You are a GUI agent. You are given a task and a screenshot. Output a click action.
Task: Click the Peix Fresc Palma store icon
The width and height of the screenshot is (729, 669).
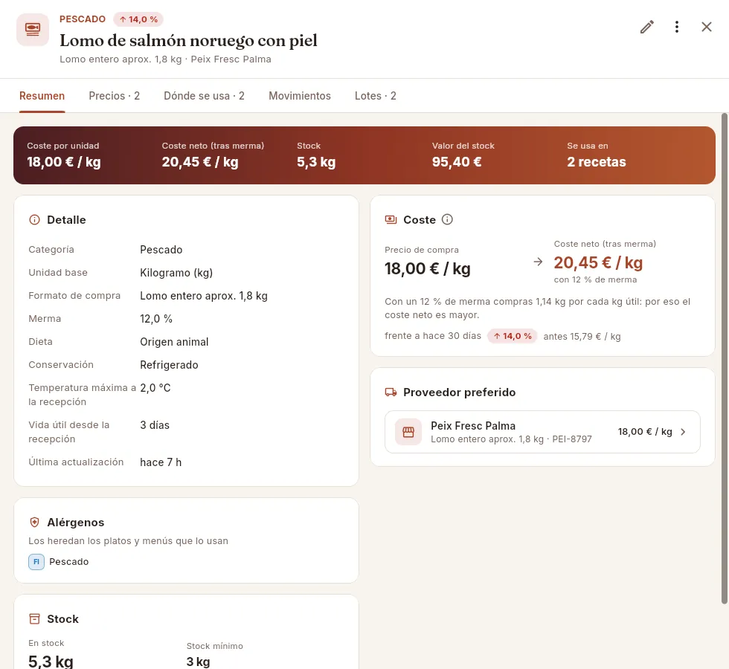[408, 432]
